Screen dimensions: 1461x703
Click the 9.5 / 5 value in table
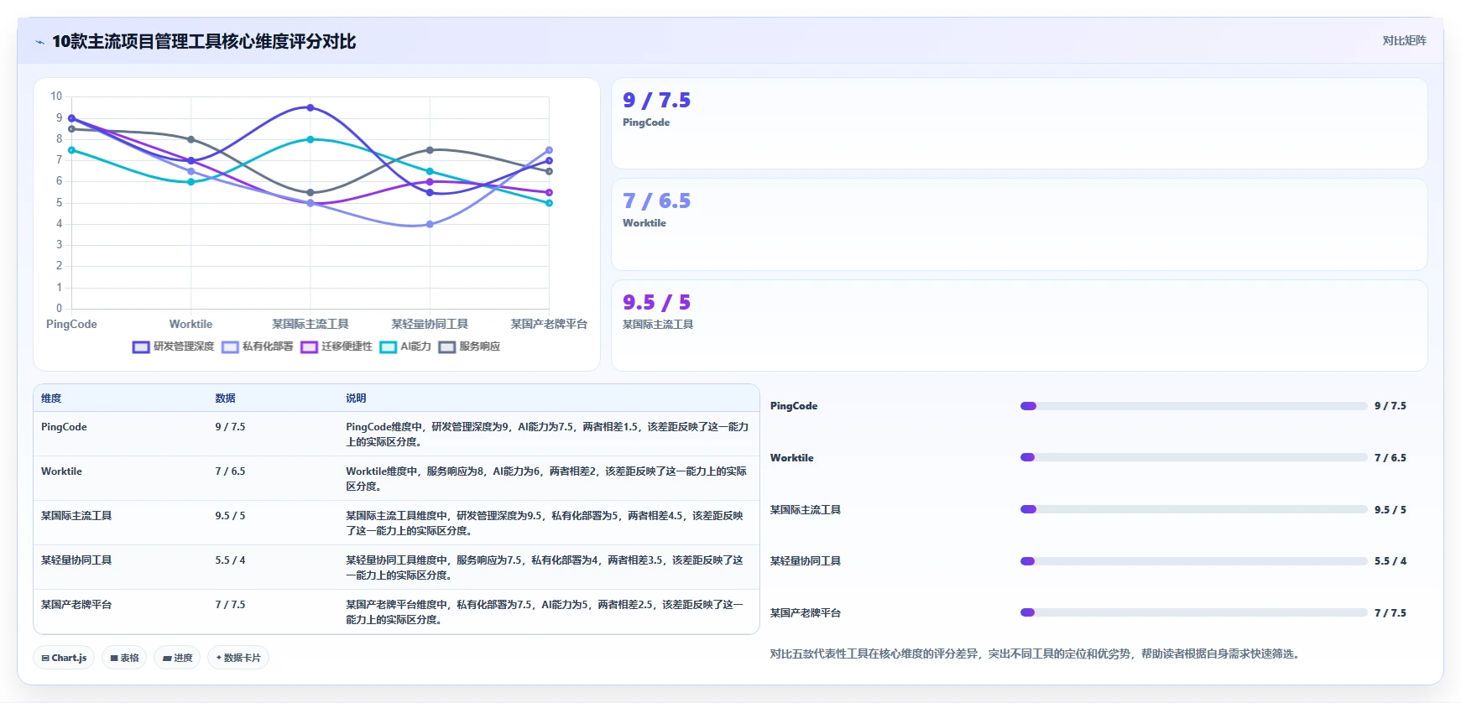pyautogui.click(x=230, y=516)
